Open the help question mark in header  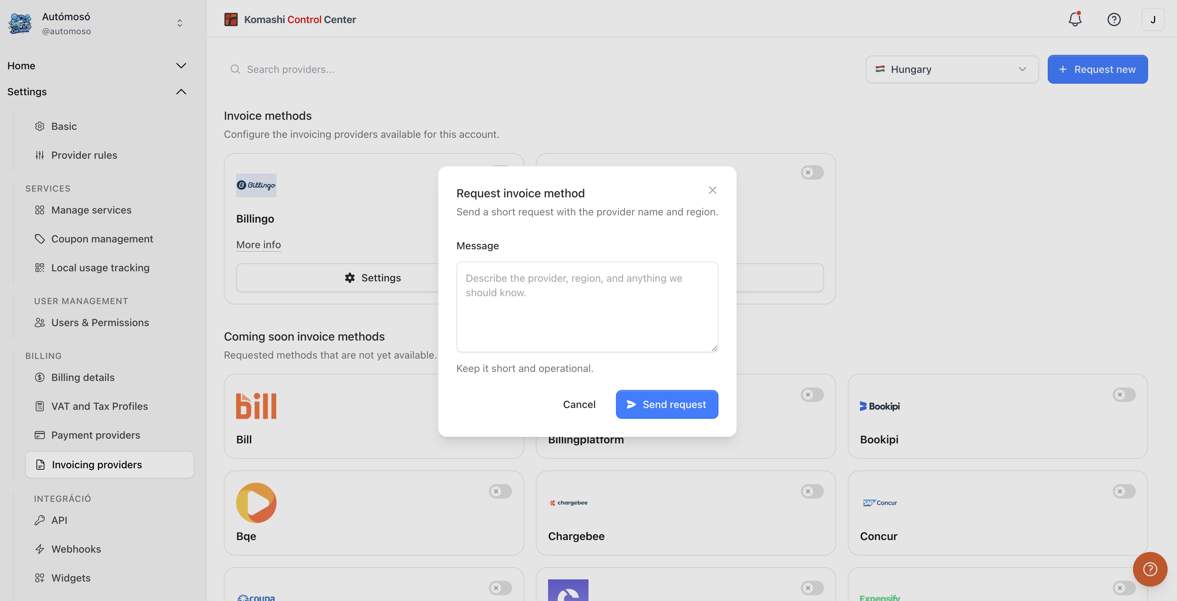(1114, 19)
